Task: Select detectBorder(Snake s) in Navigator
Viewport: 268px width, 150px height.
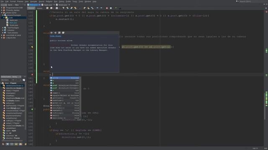Action: tap(15, 88)
